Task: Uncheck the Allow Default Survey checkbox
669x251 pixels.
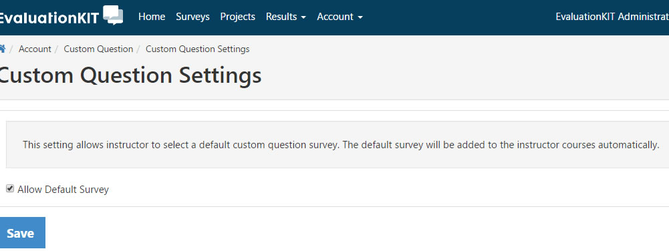Action: click(x=10, y=188)
